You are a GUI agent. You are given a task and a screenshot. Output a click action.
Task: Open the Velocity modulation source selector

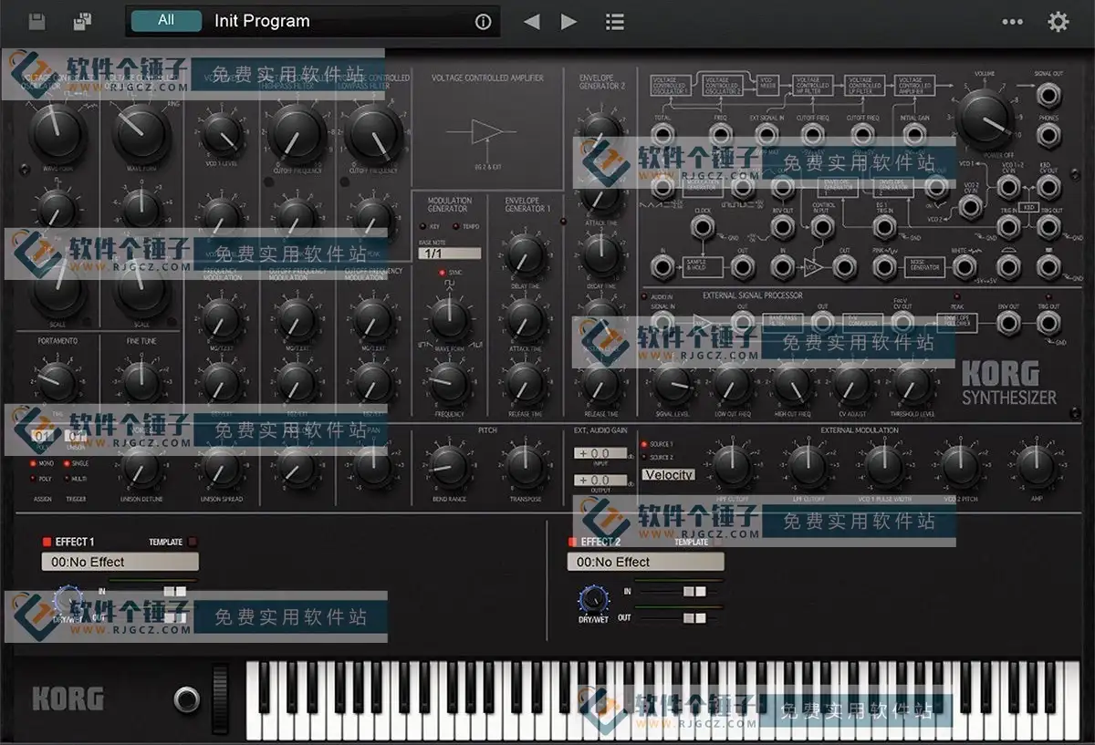tap(669, 475)
